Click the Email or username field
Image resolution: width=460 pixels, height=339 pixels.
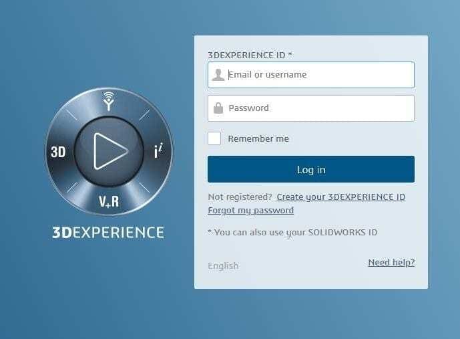(x=311, y=75)
